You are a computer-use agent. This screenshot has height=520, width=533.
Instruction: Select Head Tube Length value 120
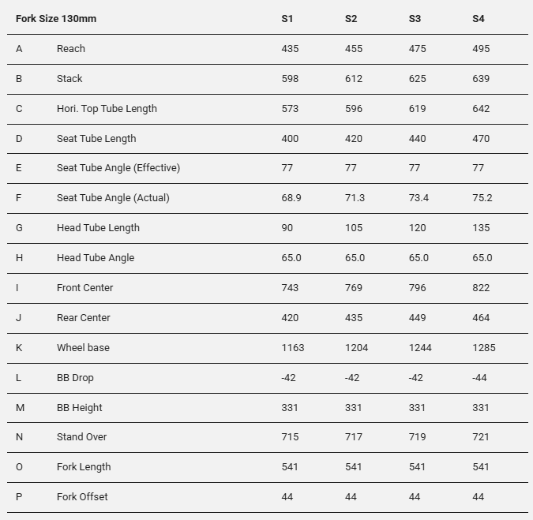[x=418, y=228]
